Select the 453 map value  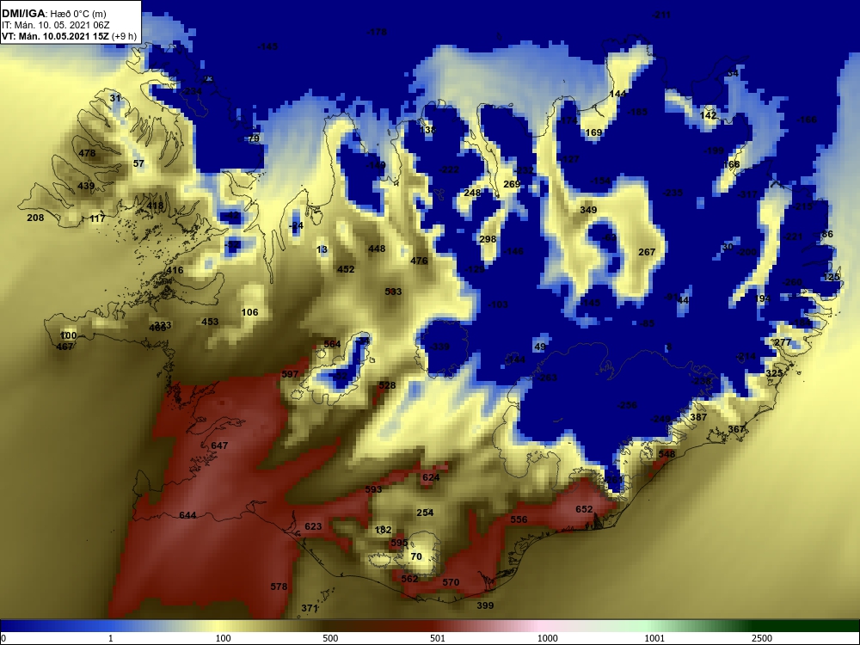[210, 322]
